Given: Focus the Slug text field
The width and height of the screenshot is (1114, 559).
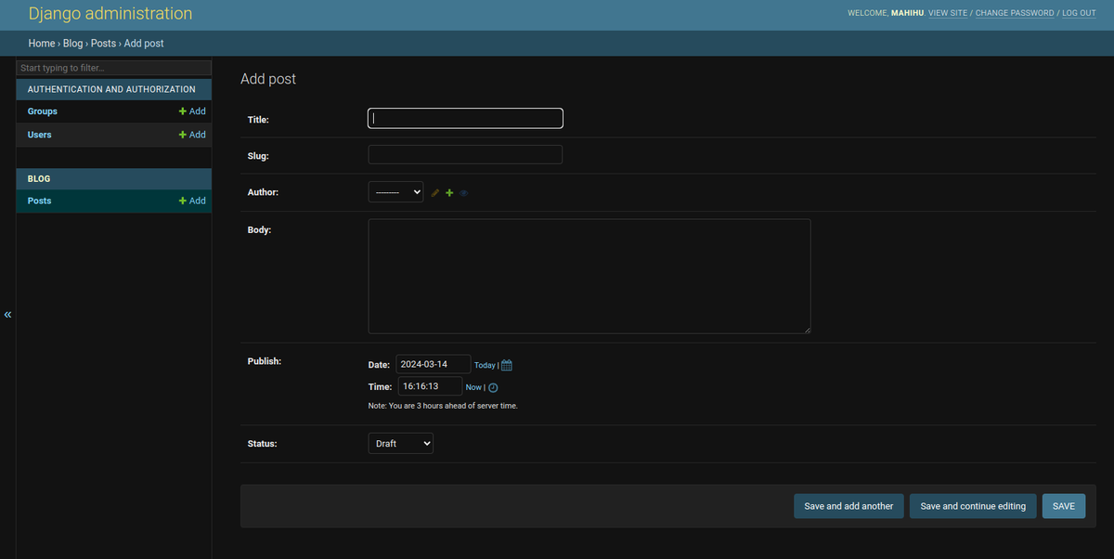Looking at the screenshot, I should click(465, 154).
